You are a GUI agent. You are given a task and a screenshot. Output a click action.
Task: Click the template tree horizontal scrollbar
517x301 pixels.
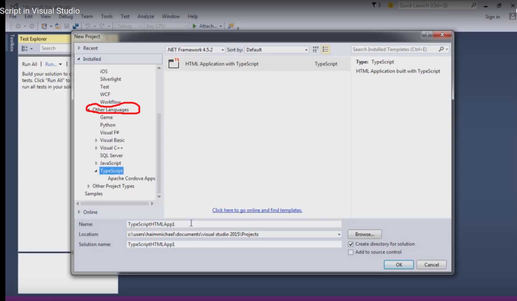click(115, 204)
